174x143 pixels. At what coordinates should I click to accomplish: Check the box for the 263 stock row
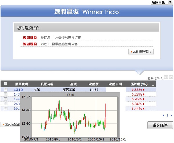pyautogui.click(x=6, y=104)
